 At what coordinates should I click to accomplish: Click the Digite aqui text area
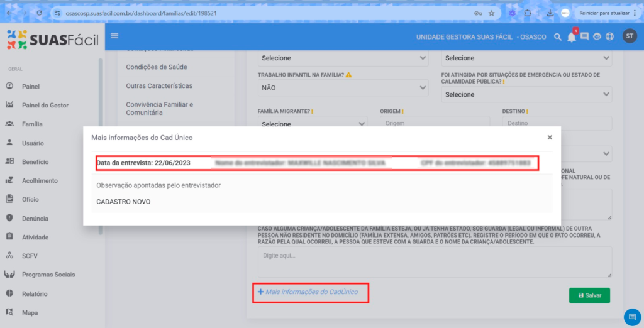(x=435, y=262)
